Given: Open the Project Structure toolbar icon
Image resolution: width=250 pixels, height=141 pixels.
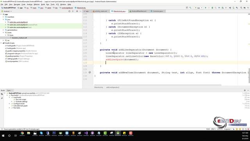Looking at the screenshot, I should pyautogui.click(x=245, y=8).
